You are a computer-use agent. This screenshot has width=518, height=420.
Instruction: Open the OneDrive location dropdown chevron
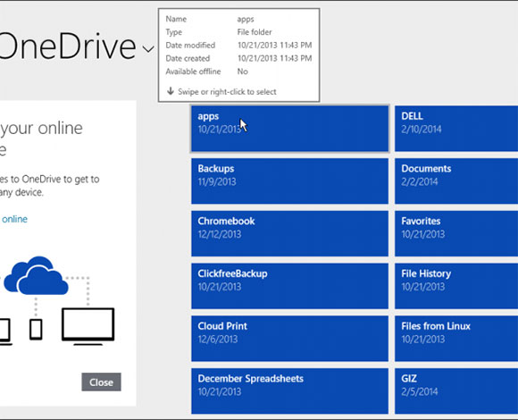pos(148,49)
